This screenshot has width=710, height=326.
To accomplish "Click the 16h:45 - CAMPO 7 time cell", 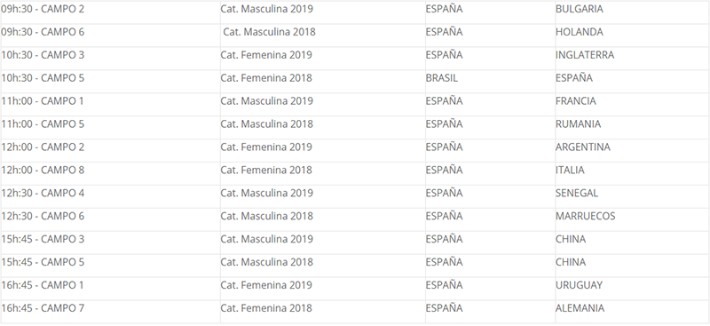I will click(110, 309).
